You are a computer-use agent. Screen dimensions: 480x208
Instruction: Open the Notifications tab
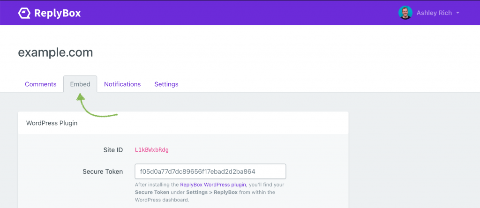tap(122, 84)
